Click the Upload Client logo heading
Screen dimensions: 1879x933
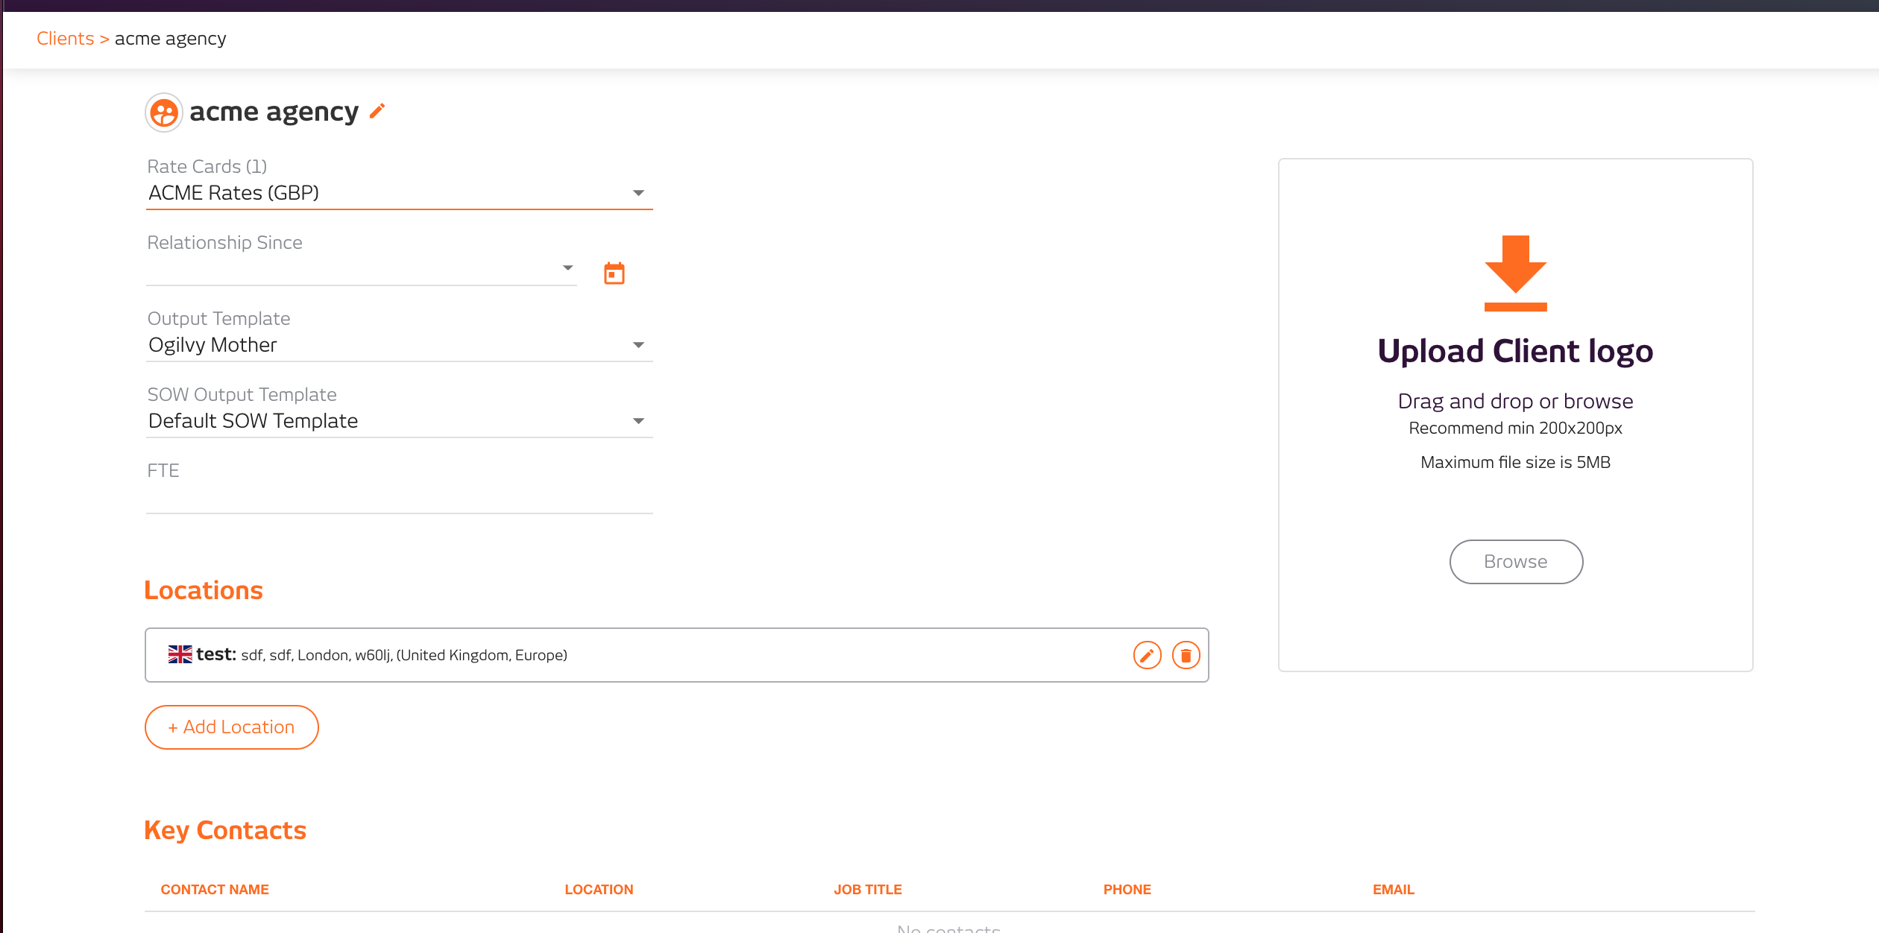[x=1516, y=351]
